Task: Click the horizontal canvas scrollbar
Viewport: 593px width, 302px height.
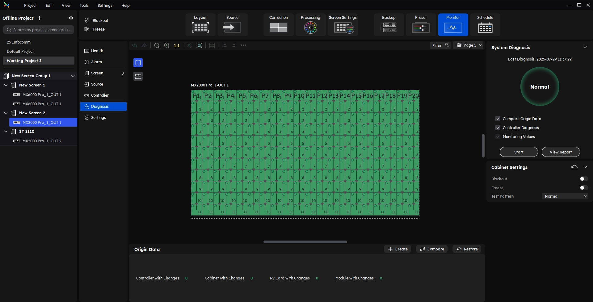Action: point(305,242)
